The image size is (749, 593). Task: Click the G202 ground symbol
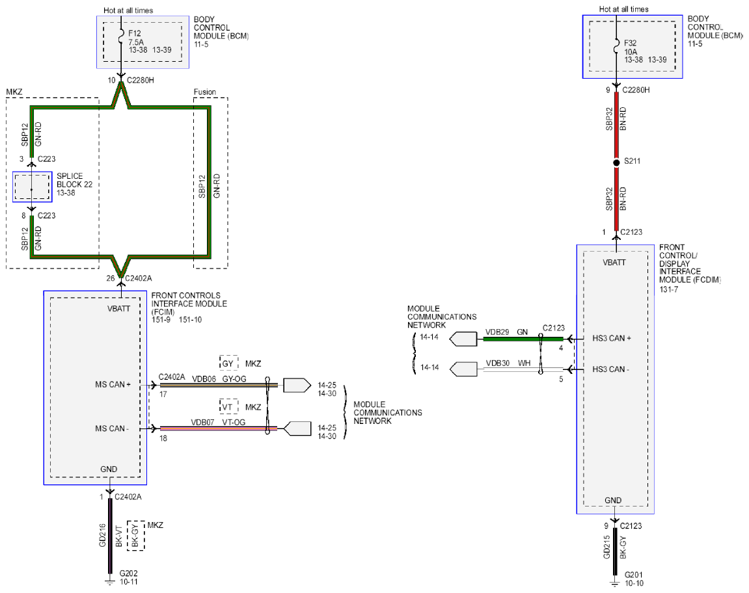click(110, 581)
